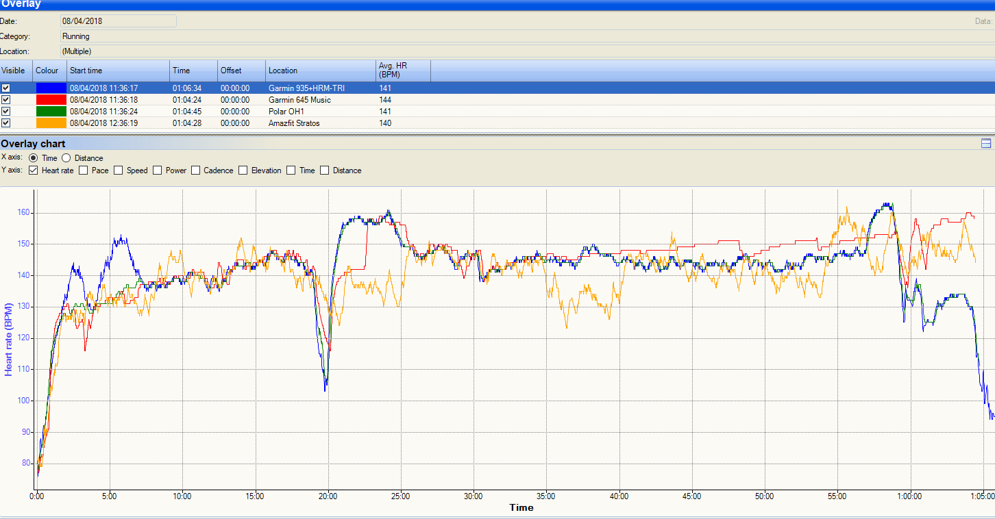Viewport: 995px width, 519px height.
Task: Check the Power Y axis option
Action: [x=158, y=170]
